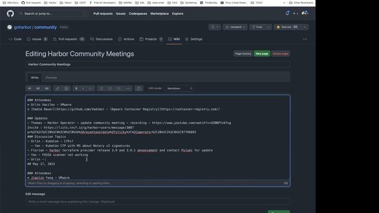The height and width of the screenshot is (213, 379).
Task: Click the attach files bar below editor
Action: [x=158, y=183]
